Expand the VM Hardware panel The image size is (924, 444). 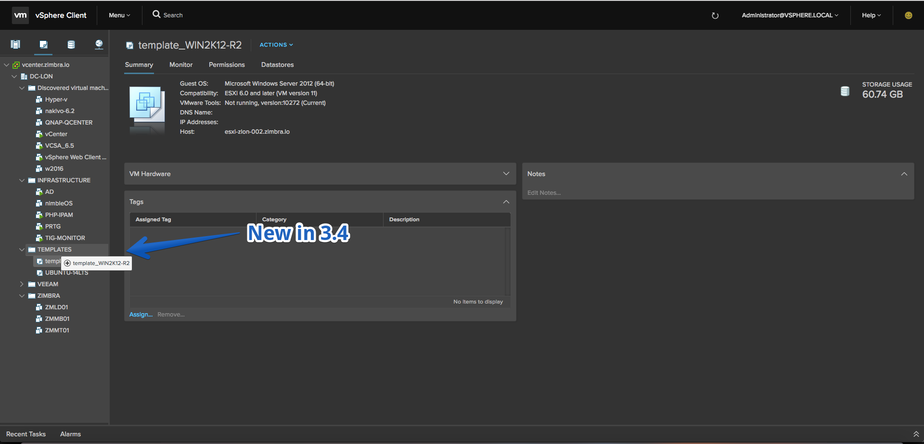(x=506, y=174)
